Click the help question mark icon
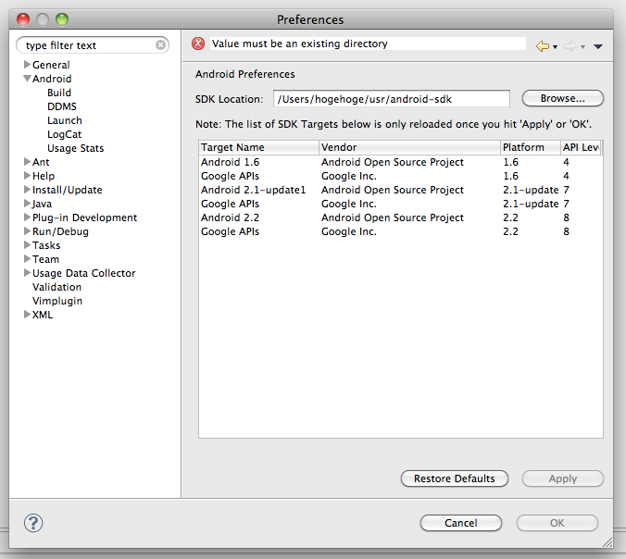The width and height of the screenshot is (626, 559). [x=33, y=523]
